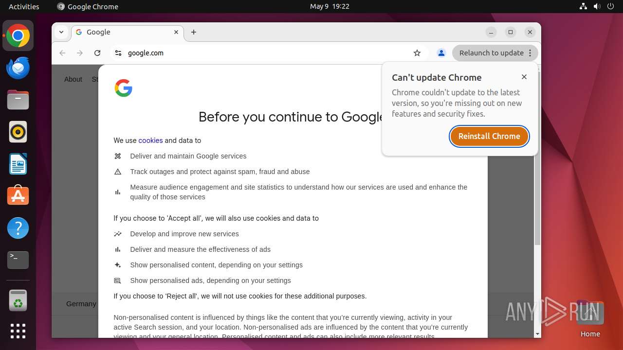Image resolution: width=623 pixels, height=350 pixels.
Task: Click 'Show personalised ads' text line
Action: (210, 280)
